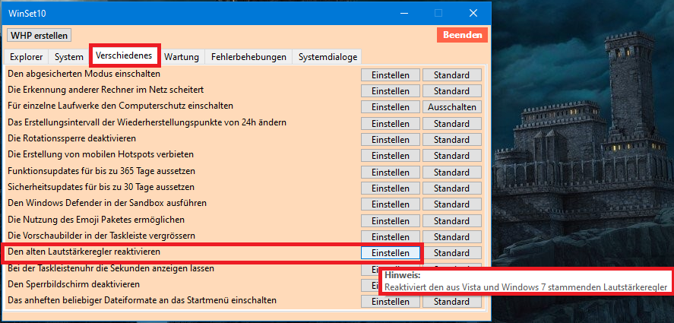
Task: Click Standard for Erkennung anderer Rechner
Action: [x=452, y=90]
